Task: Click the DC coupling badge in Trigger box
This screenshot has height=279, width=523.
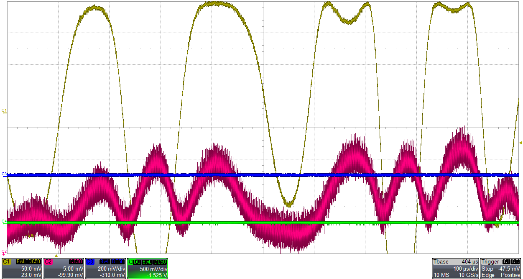Action: pos(515,261)
